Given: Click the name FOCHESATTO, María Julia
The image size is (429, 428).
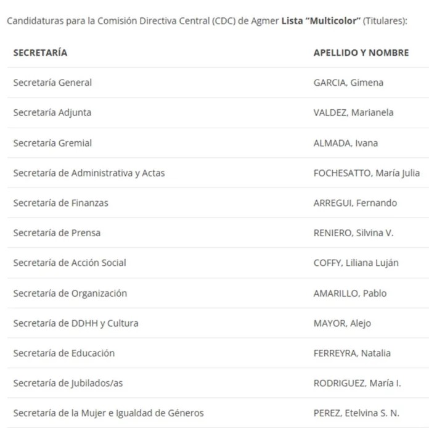Looking at the screenshot, I should tap(367, 173).
